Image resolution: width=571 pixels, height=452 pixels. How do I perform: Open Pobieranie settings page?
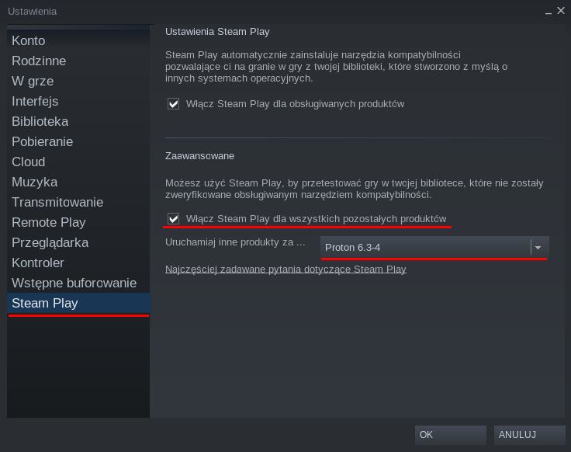pyautogui.click(x=78, y=141)
